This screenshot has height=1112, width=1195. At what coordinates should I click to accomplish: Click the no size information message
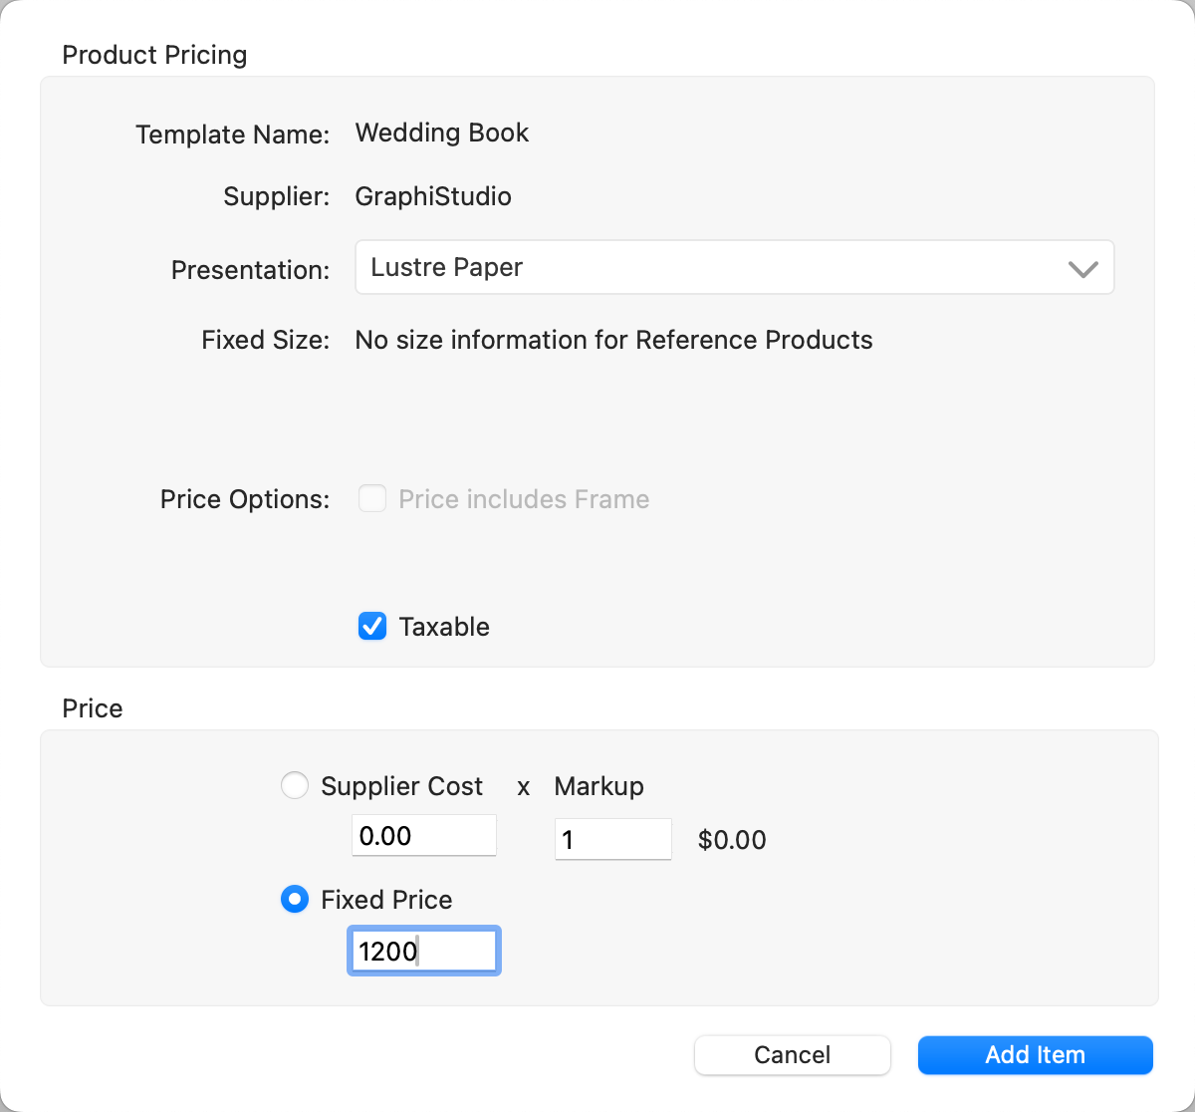(613, 340)
